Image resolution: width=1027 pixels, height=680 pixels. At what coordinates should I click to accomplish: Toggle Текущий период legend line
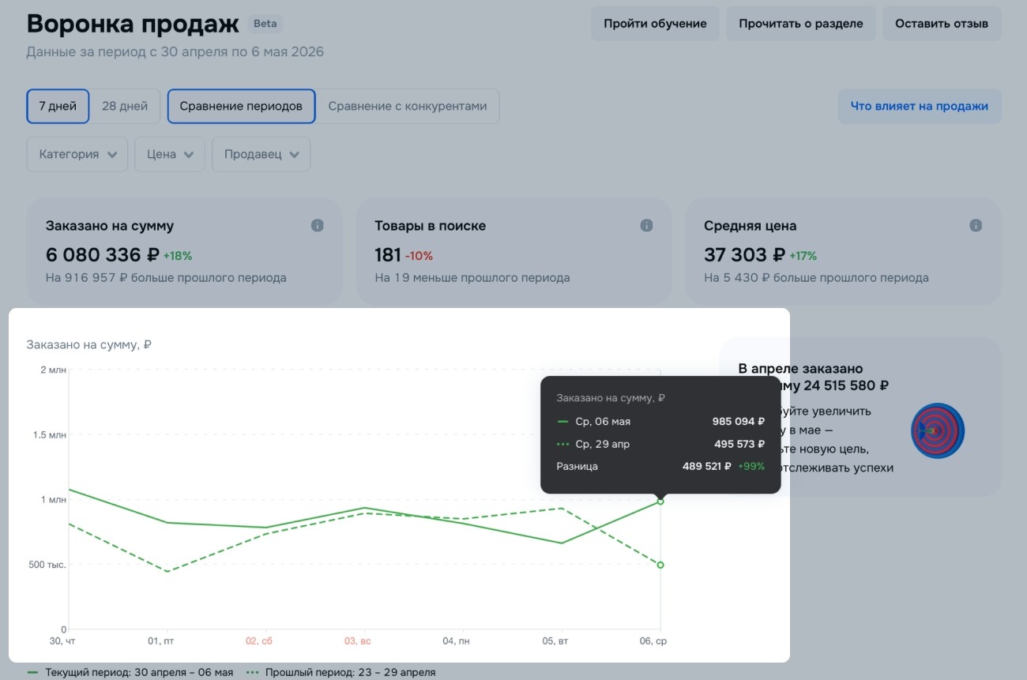click(130, 672)
